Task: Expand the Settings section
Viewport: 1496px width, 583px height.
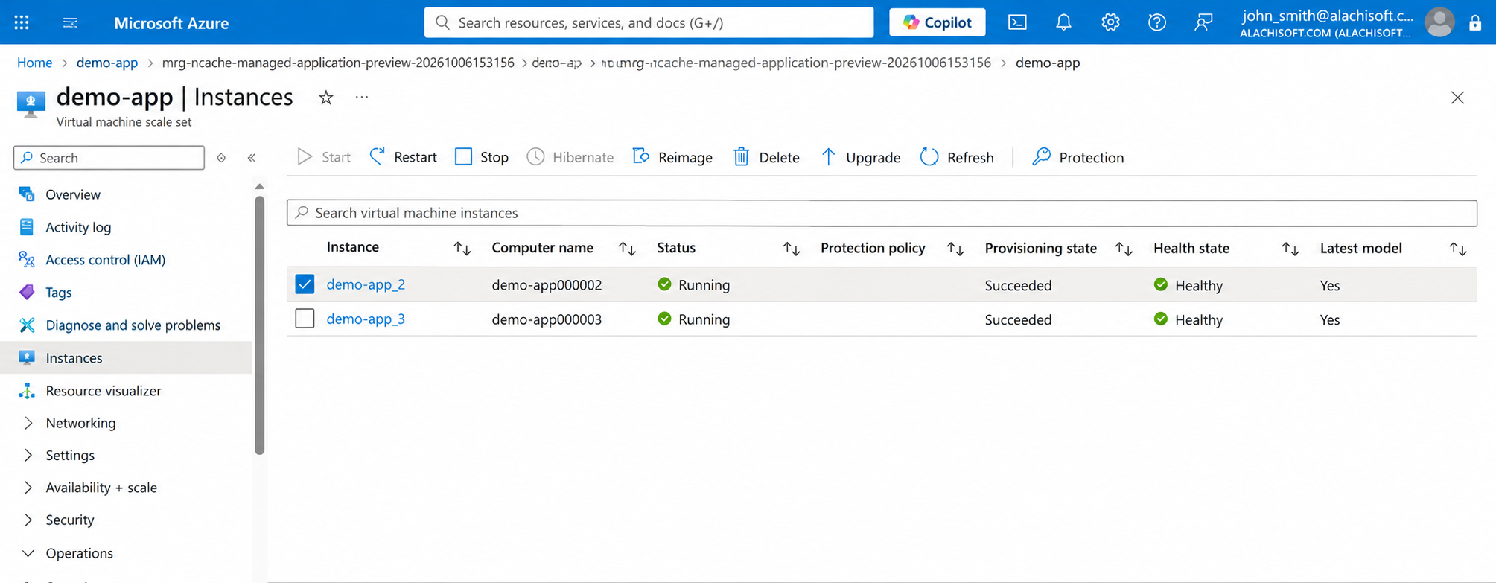Action: pos(28,455)
